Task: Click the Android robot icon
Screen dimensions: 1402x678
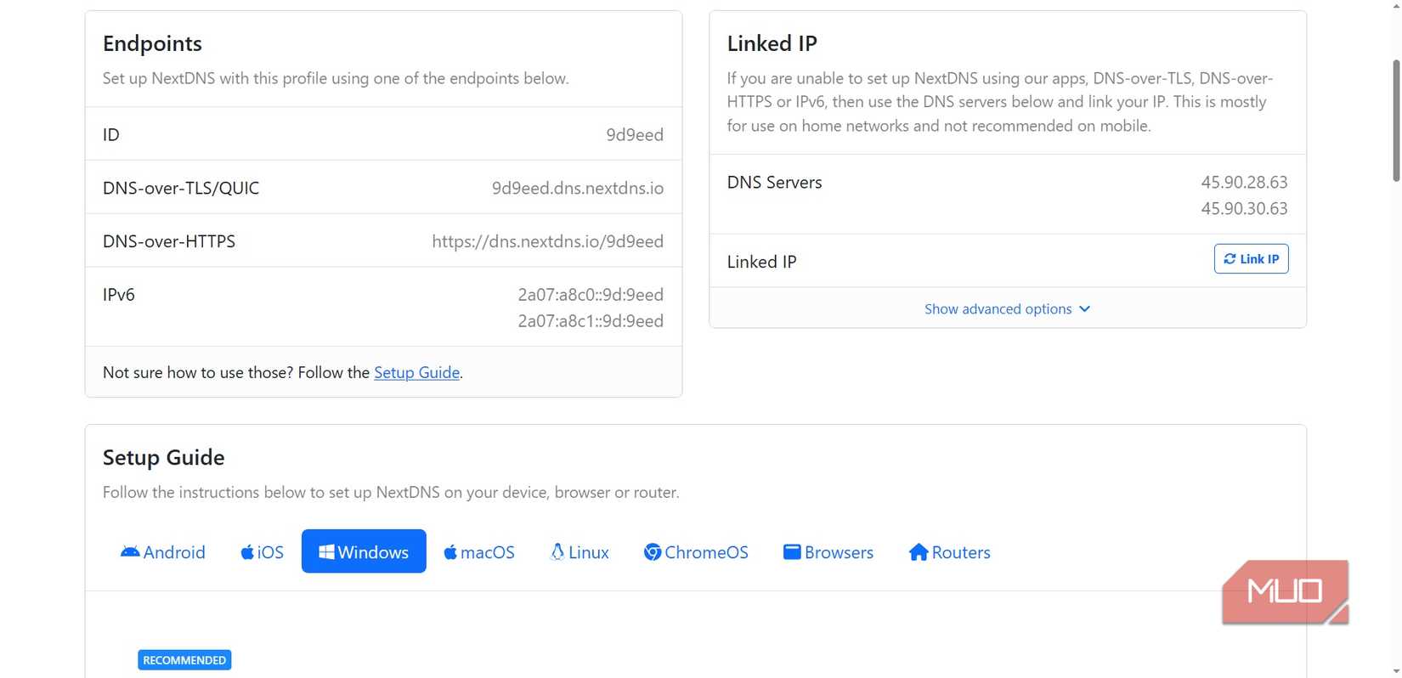Action: click(x=130, y=552)
